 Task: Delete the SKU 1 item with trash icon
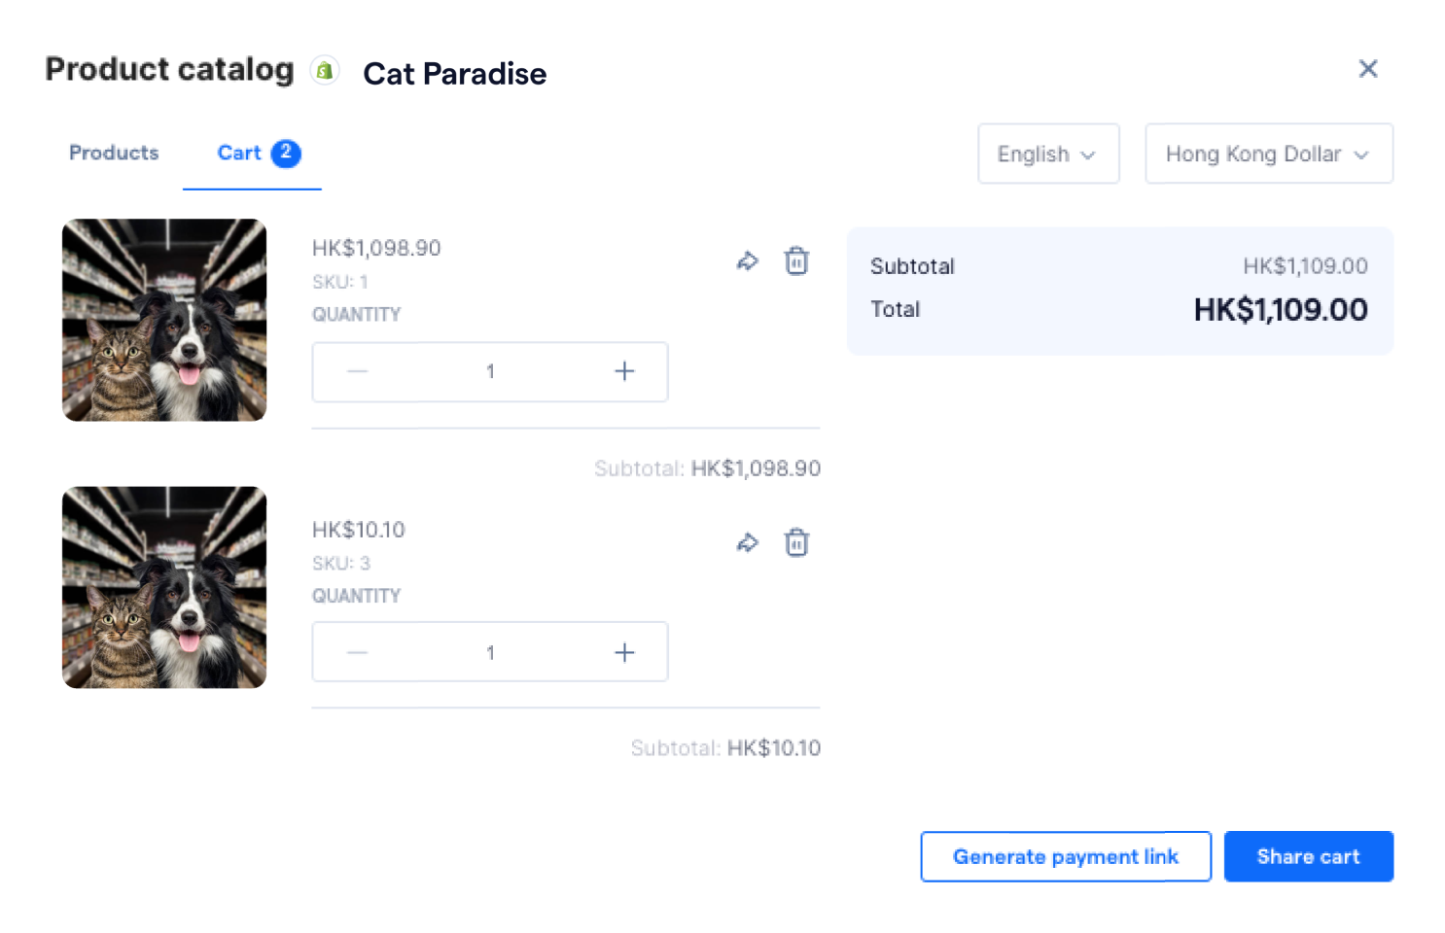point(796,260)
